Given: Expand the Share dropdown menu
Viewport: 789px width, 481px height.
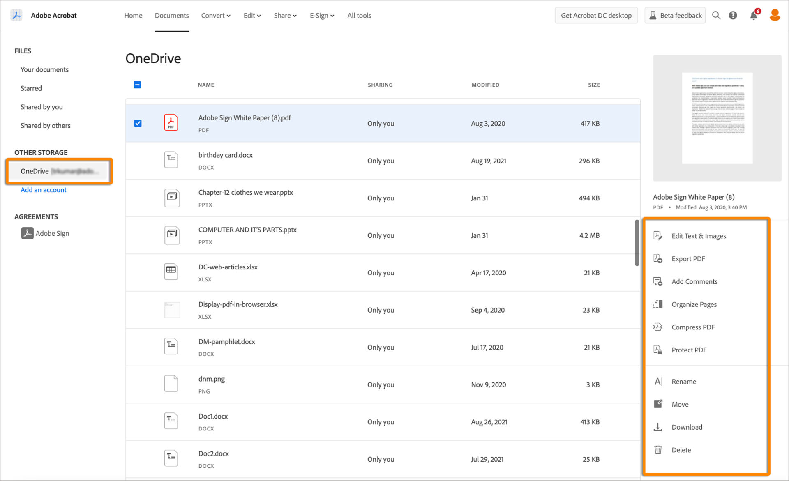Looking at the screenshot, I should [x=285, y=16].
